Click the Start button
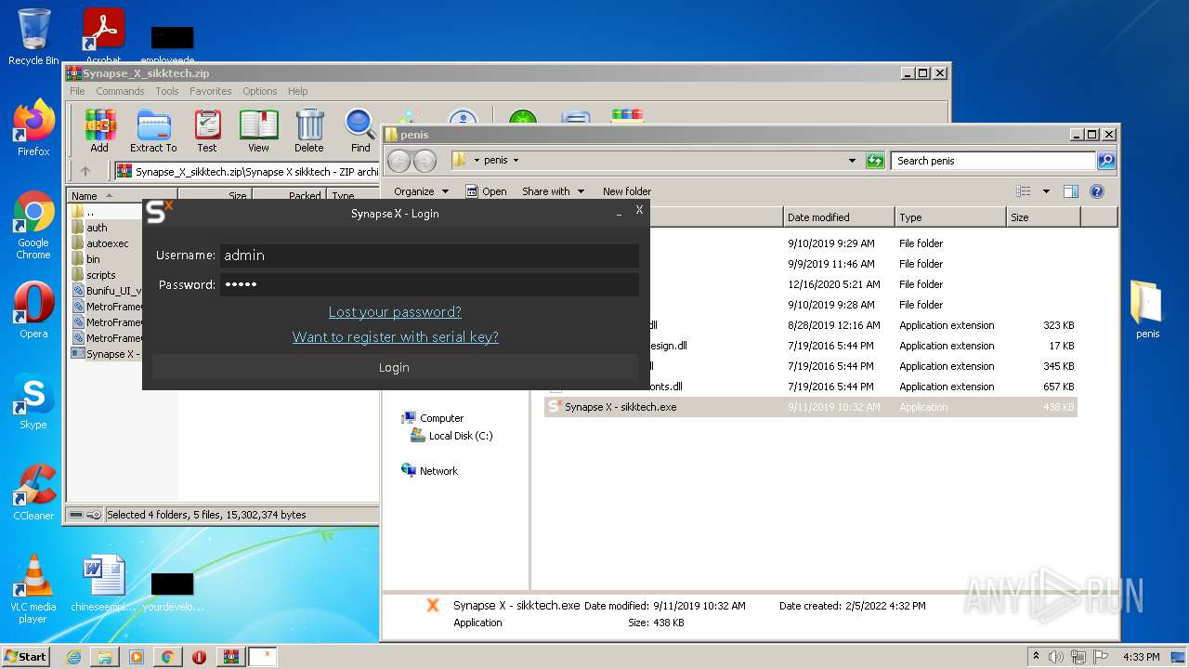 (26, 657)
